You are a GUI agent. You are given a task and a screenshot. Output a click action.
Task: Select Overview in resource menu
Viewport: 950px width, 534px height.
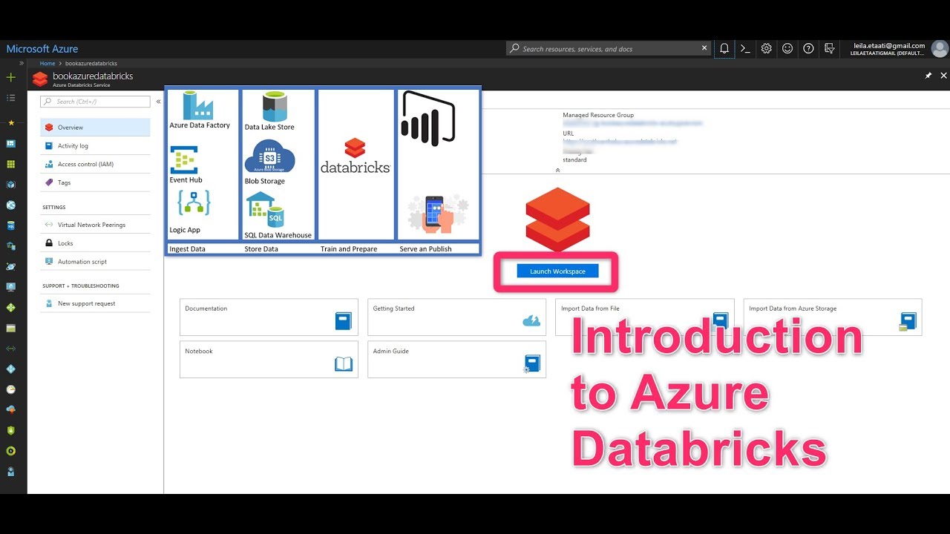(x=95, y=128)
